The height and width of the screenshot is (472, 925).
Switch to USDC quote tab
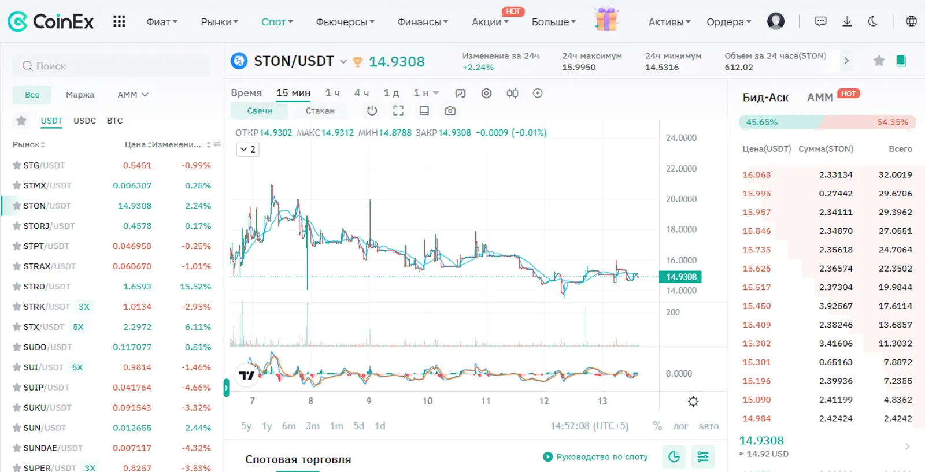coord(84,121)
